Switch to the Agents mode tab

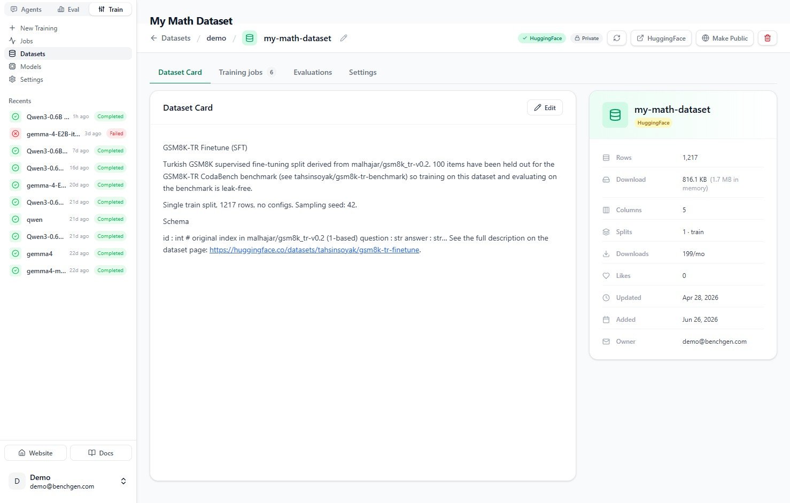tap(26, 9)
